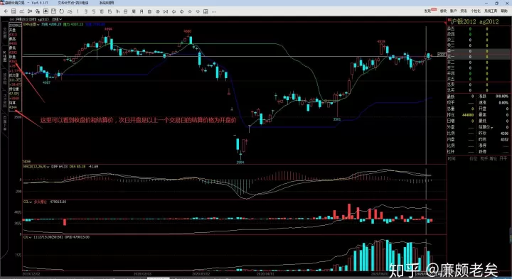Open the 帮助 menu

tap(504, 11)
